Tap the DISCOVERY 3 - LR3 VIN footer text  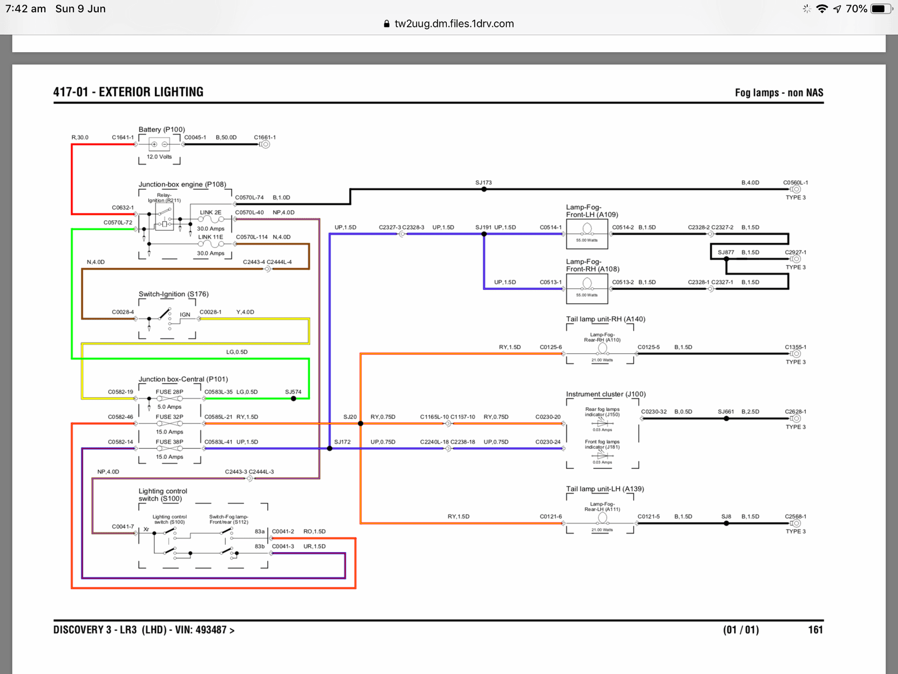144,630
